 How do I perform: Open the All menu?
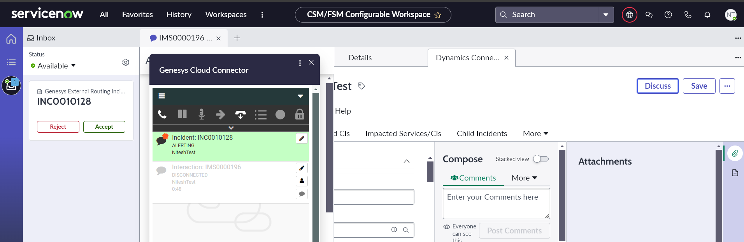pyautogui.click(x=104, y=15)
